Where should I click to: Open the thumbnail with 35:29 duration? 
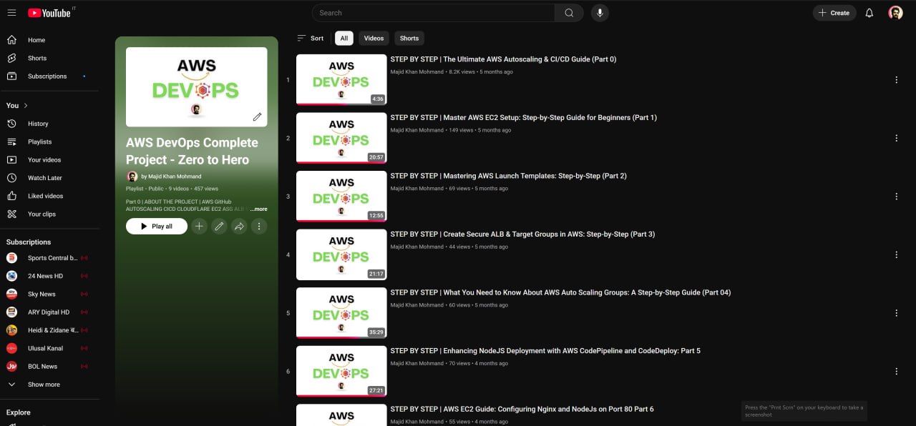341,313
